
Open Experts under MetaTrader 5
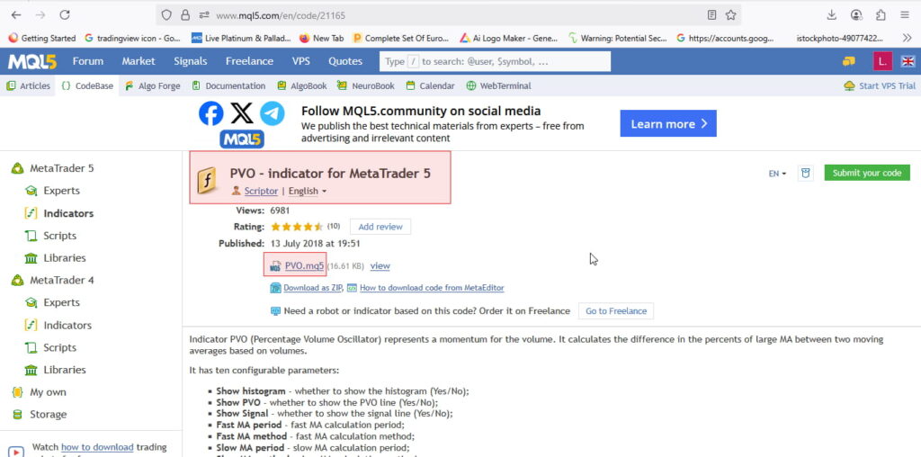[x=61, y=191]
